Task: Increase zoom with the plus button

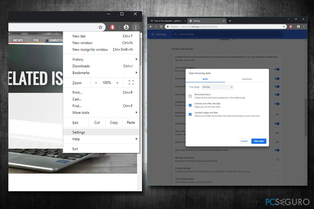Action: coord(117,83)
